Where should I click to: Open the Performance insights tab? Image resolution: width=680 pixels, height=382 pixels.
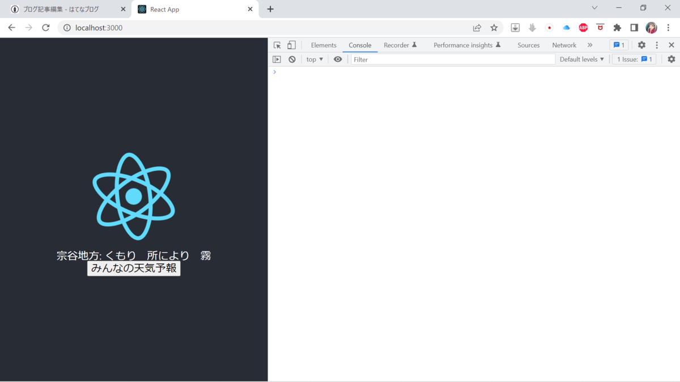467,45
